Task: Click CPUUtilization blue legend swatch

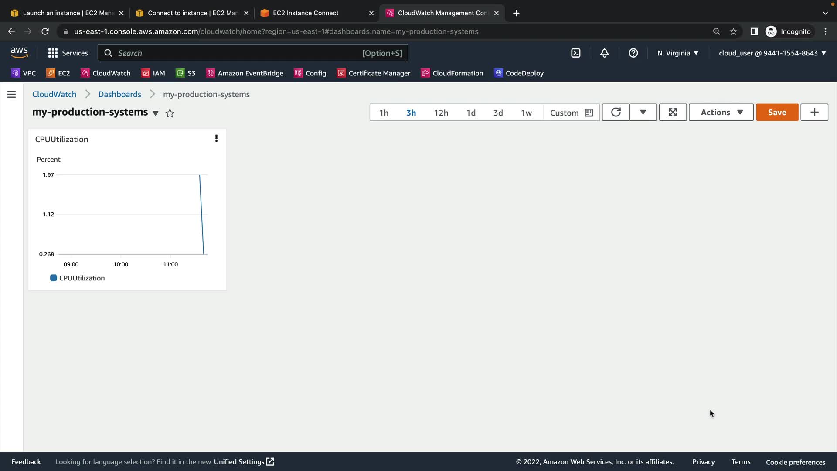Action: coord(54,278)
